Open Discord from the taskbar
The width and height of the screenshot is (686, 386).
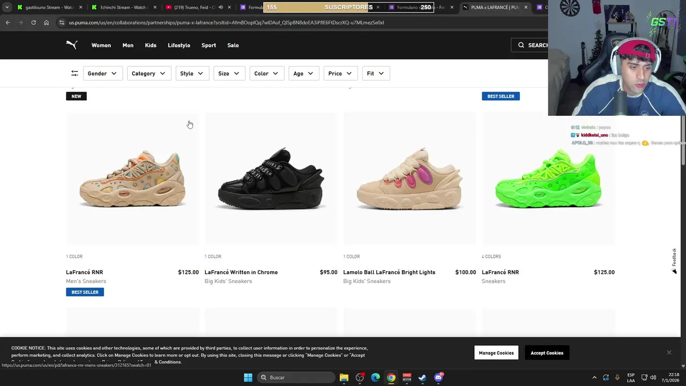438,377
